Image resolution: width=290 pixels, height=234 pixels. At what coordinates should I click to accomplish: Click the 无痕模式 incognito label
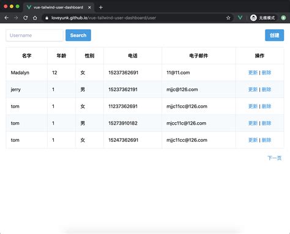[x=267, y=18]
